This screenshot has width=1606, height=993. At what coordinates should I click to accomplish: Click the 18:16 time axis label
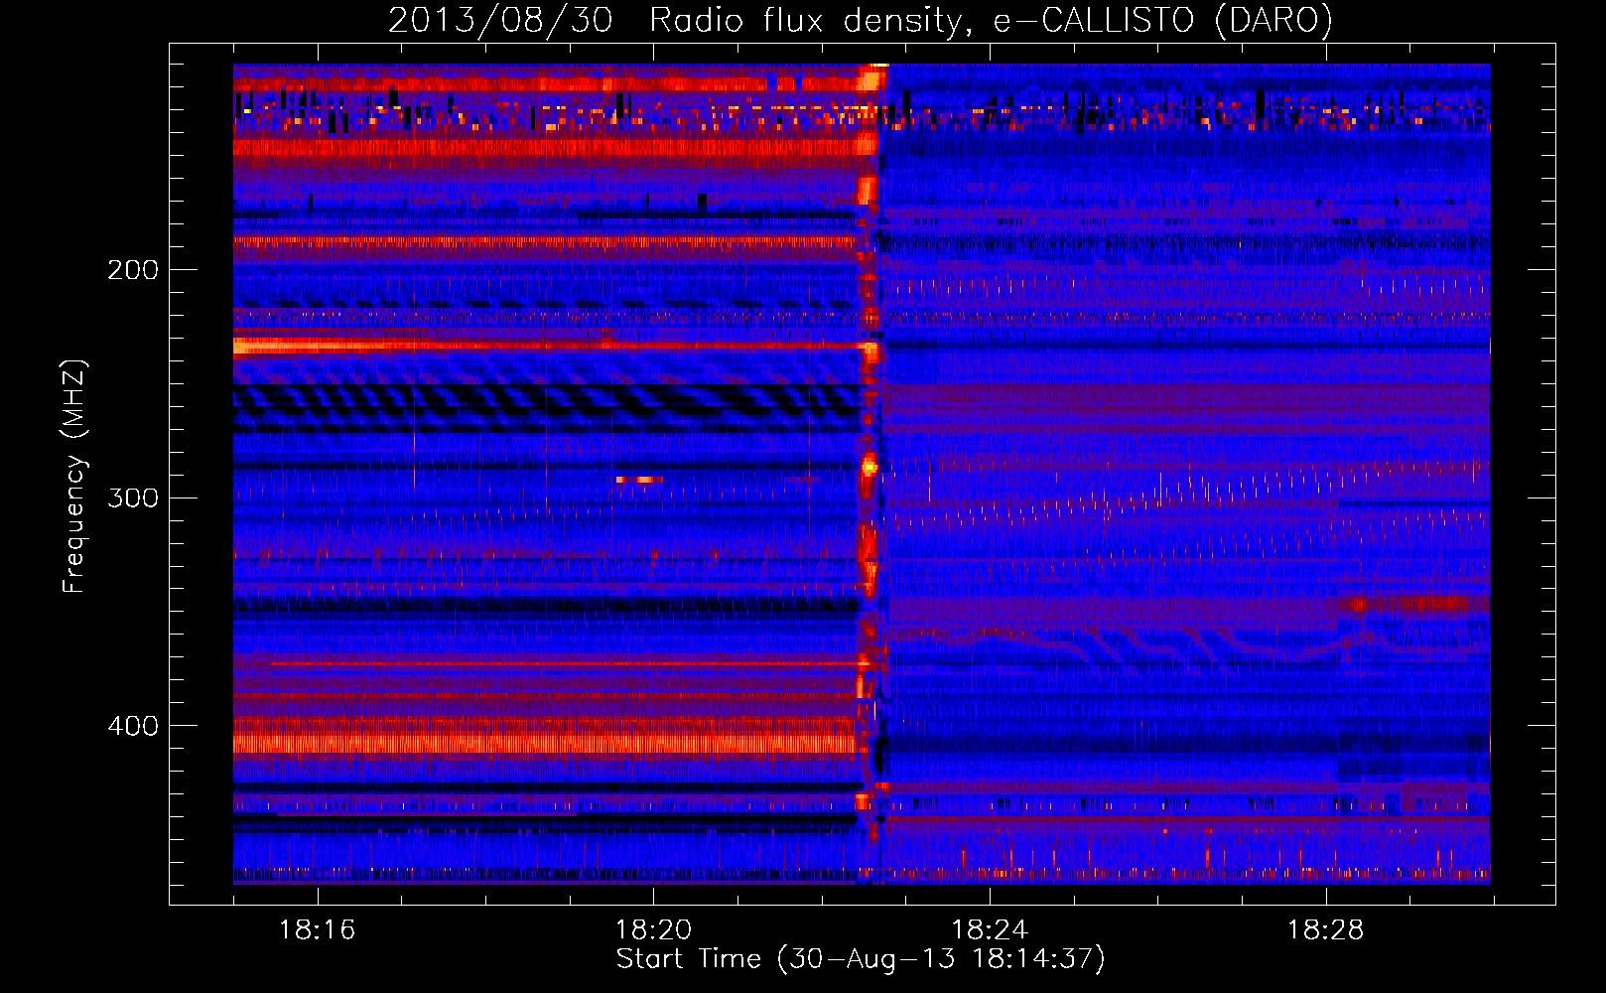pos(317,930)
